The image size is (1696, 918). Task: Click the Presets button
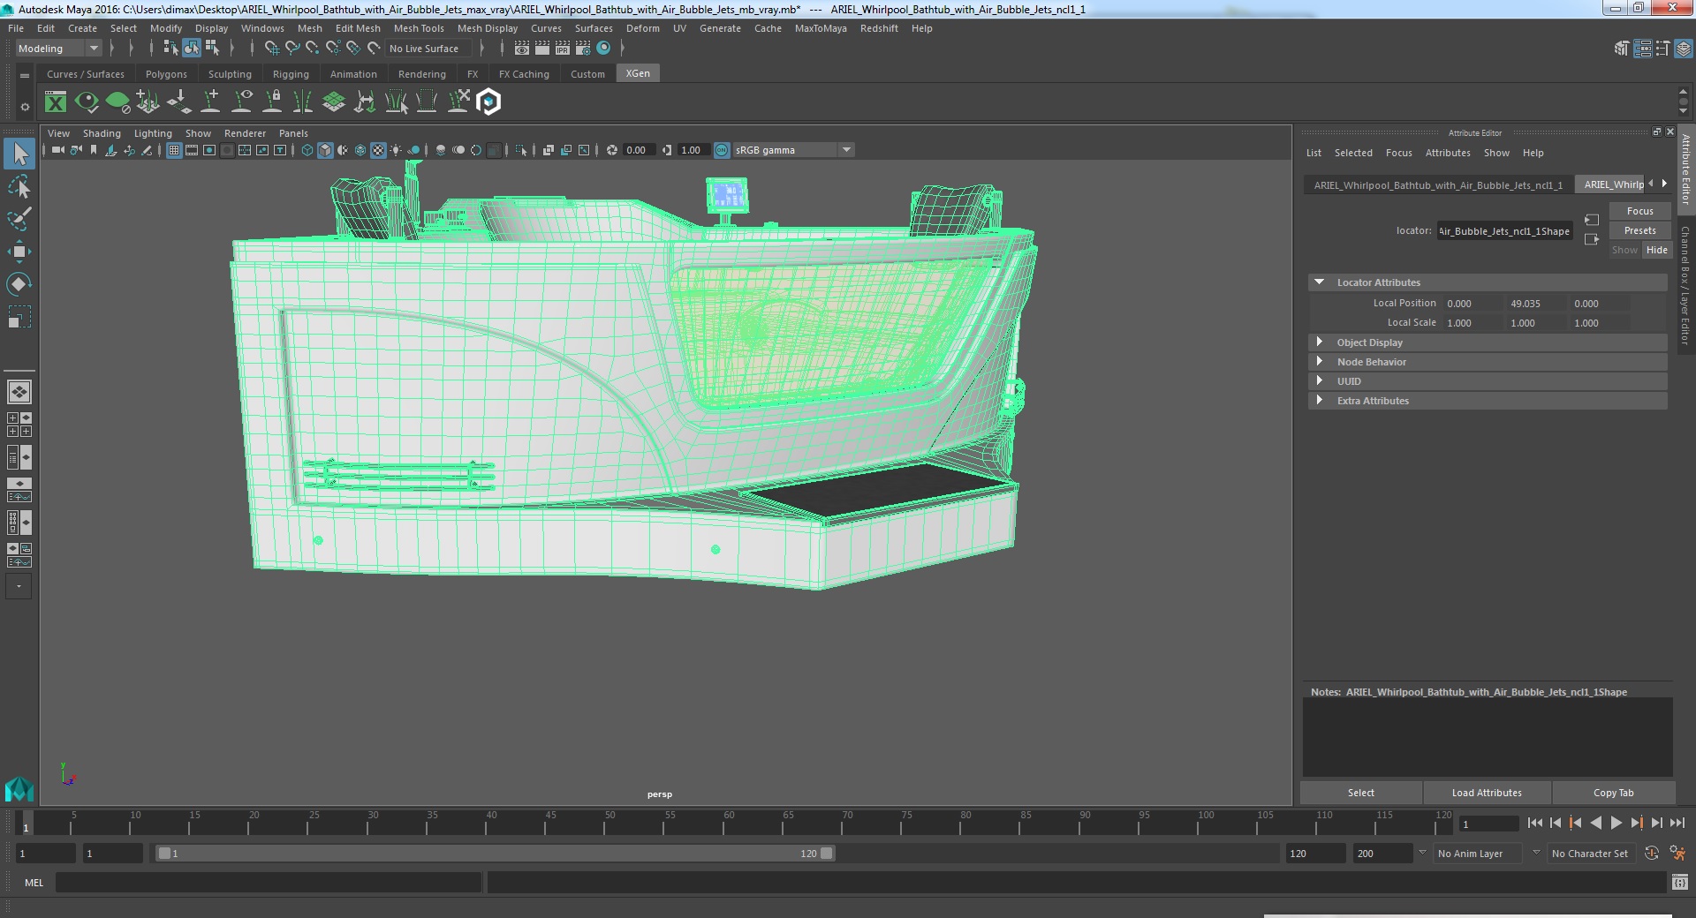tap(1639, 230)
